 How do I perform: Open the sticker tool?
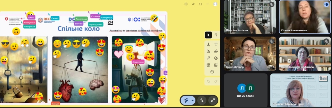coord(216,58)
